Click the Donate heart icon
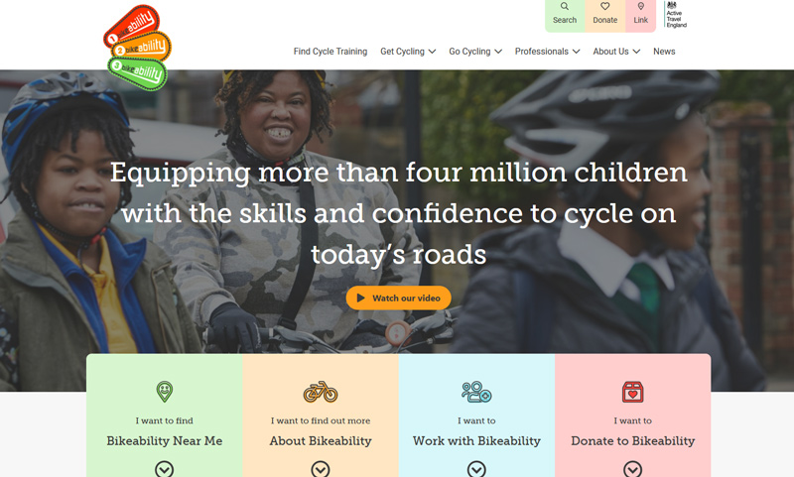794x477 pixels. point(604,7)
